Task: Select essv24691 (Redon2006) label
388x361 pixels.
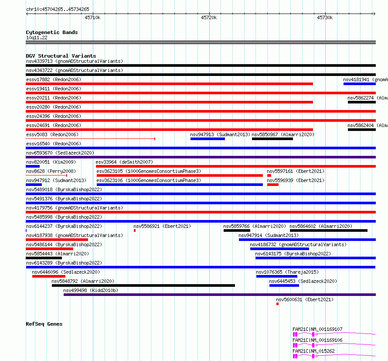Action: [54, 125]
